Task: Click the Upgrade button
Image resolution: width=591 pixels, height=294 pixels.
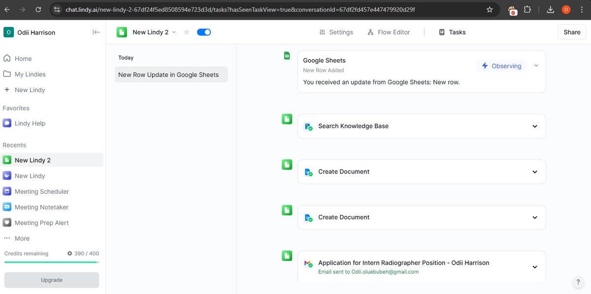Action: point(52,280)
